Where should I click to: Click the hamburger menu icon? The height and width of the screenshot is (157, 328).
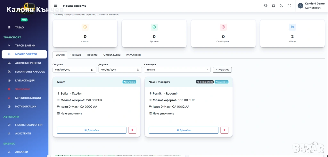coord(56,6)
